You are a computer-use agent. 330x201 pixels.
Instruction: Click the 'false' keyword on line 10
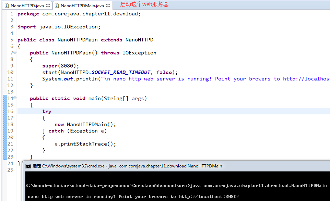pyautogui.click(x=164, y=73)
